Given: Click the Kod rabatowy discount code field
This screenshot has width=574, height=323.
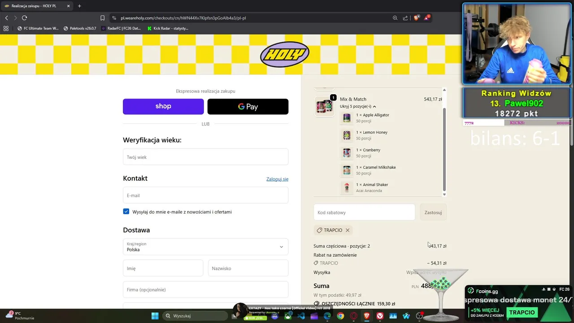Looking at the screenshot, I should point(364,212).
